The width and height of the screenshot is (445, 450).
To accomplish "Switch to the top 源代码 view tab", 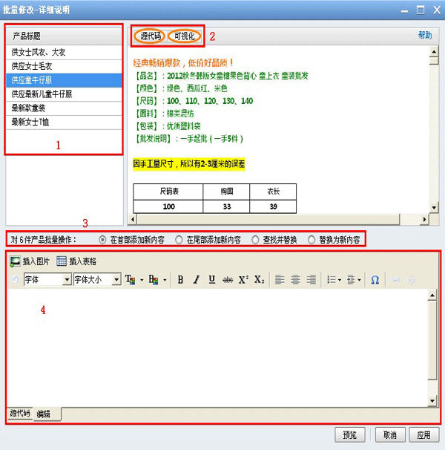I will coord(151,36).
